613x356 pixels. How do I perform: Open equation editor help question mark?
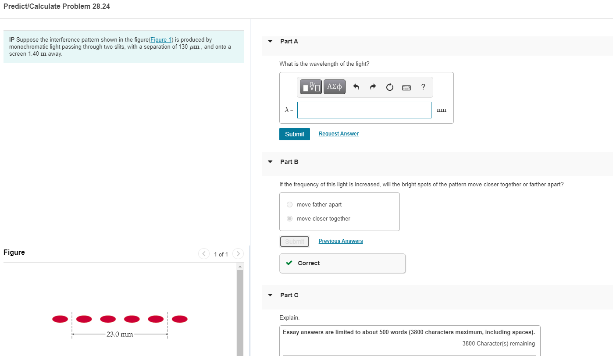[423, 87]
